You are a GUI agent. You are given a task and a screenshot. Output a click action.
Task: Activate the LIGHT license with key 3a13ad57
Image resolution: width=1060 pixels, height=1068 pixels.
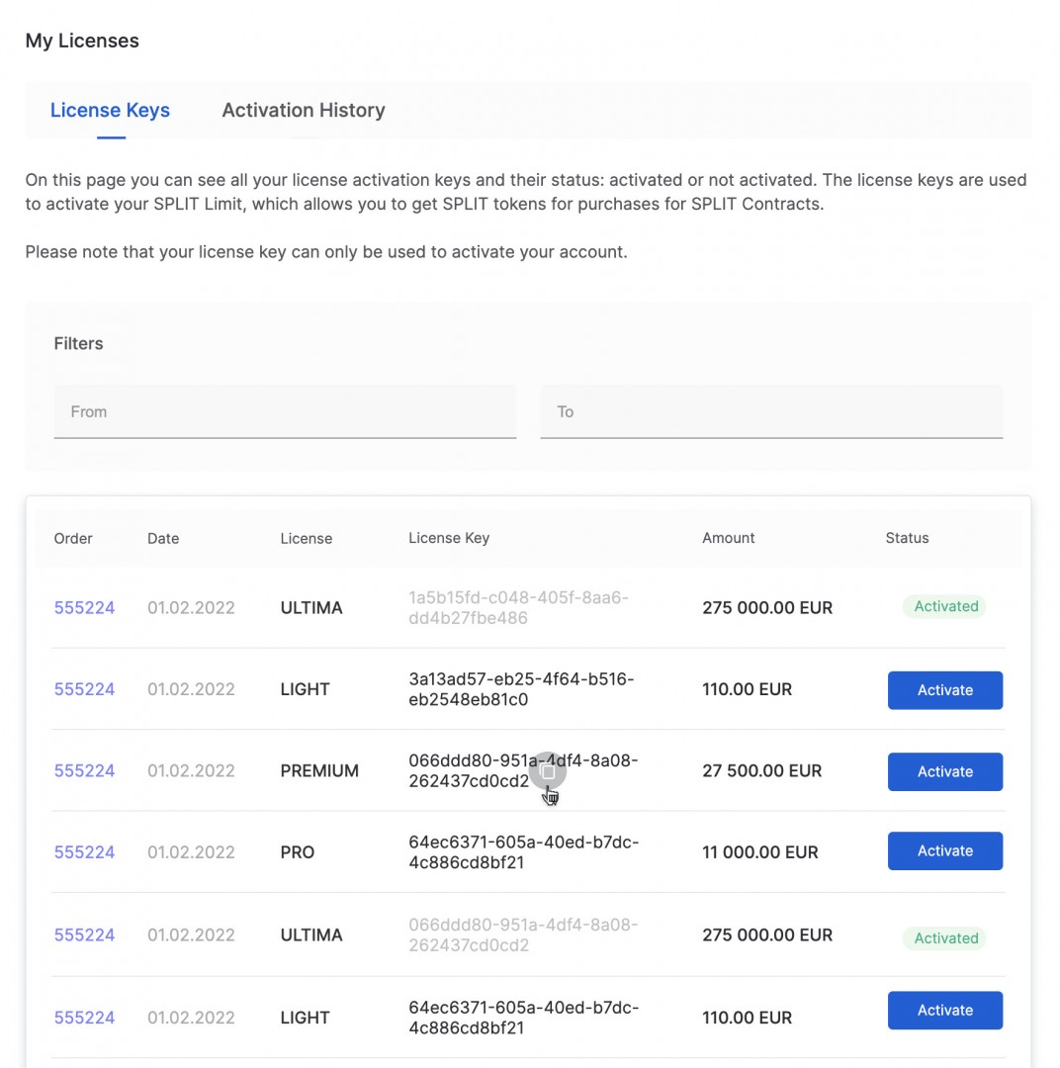pyautogui.click(x=944, y=690)
